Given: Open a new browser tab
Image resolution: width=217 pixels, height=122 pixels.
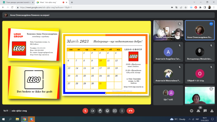Looking at the screenshot, I should click(x=72, y=2).
